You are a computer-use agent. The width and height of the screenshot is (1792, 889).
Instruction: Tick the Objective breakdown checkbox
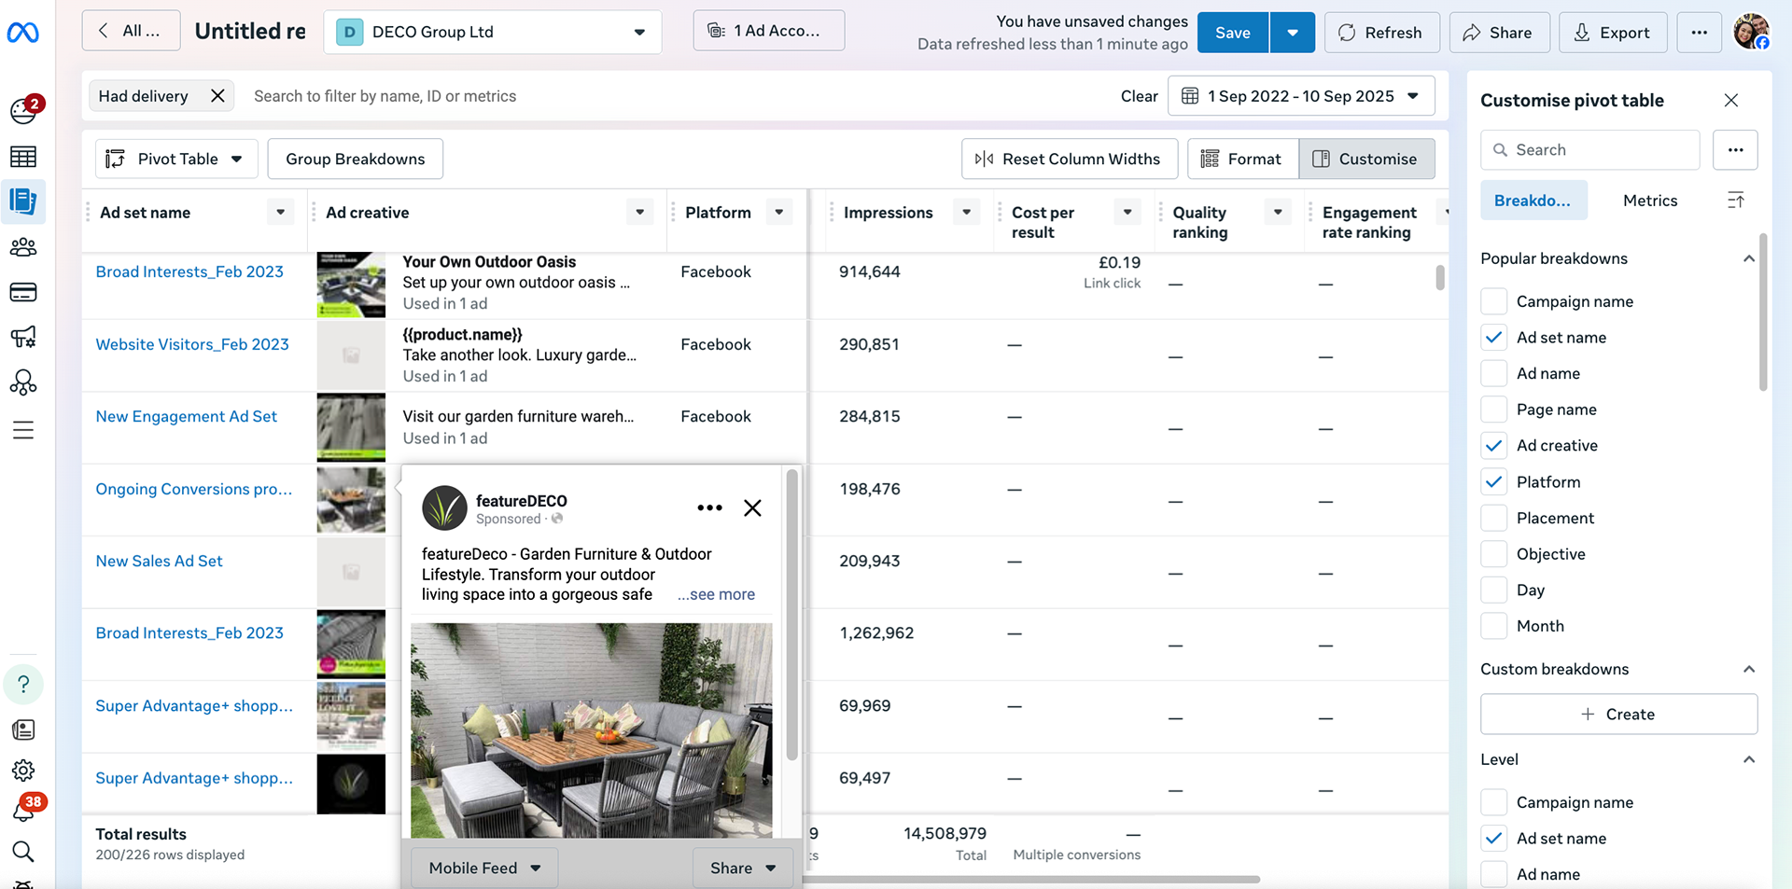coord(1494,554)
